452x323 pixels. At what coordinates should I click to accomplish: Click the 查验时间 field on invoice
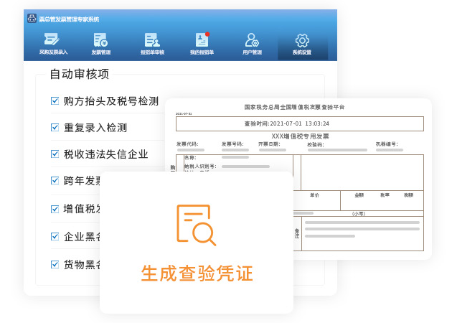299,123
